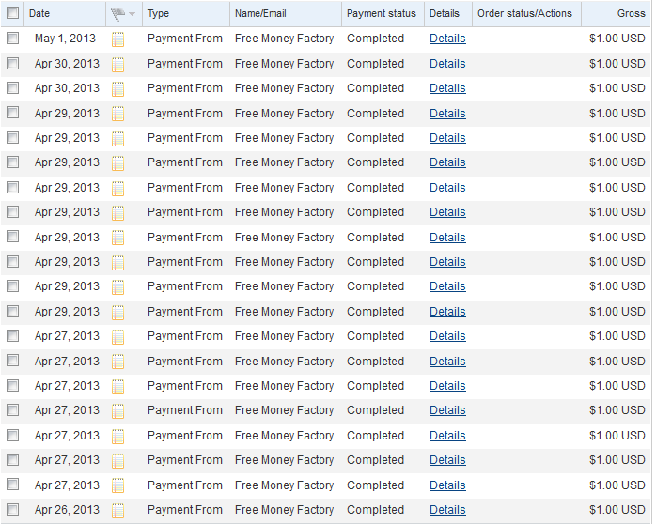Click the note icon in the May 1, 2013 row
The image size is (656, 524).
click(x=118, y=39)
